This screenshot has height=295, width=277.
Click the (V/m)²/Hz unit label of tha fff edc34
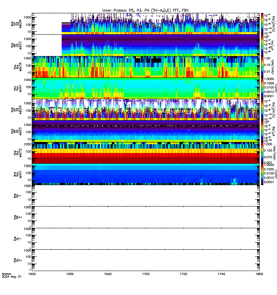click(273, 24)
